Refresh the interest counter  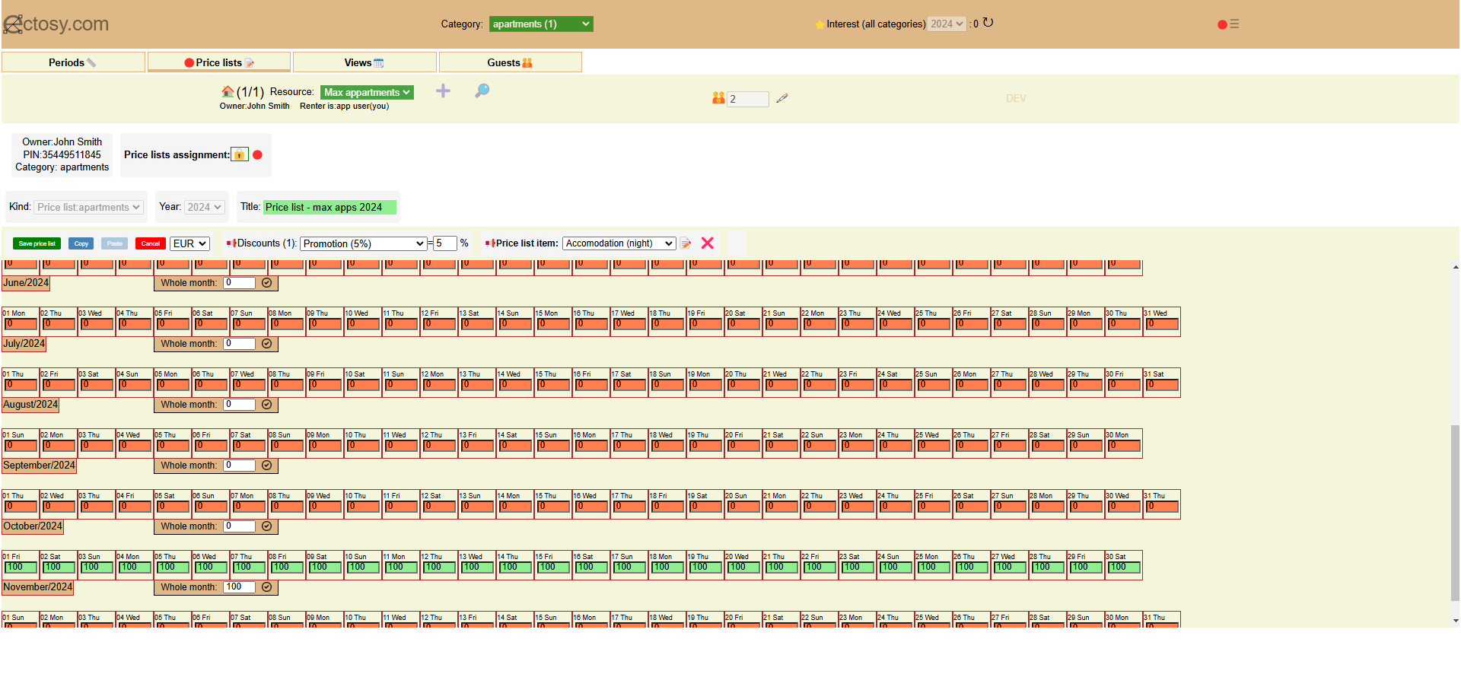pos(988,23)
